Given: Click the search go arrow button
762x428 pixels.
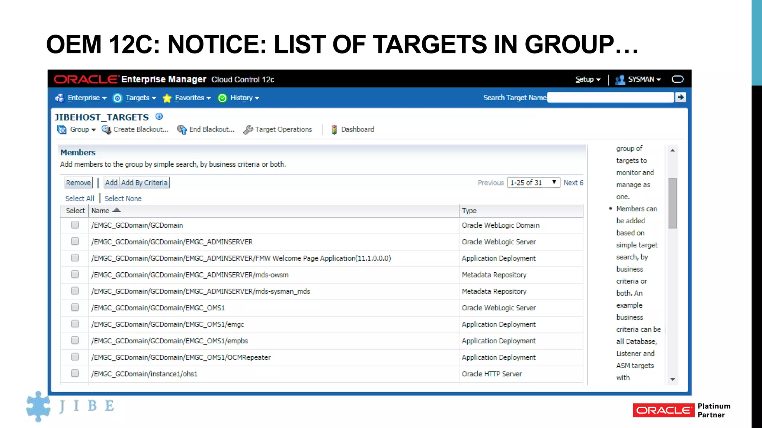Looking at the screenshot, I should [681, 97].
